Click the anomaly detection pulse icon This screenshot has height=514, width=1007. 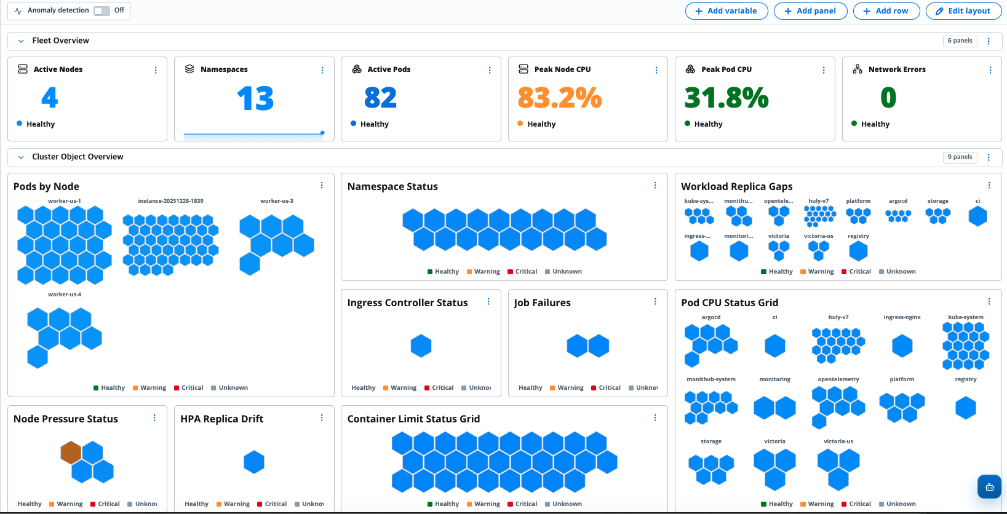pyautogui.click(x=18, y=11)
